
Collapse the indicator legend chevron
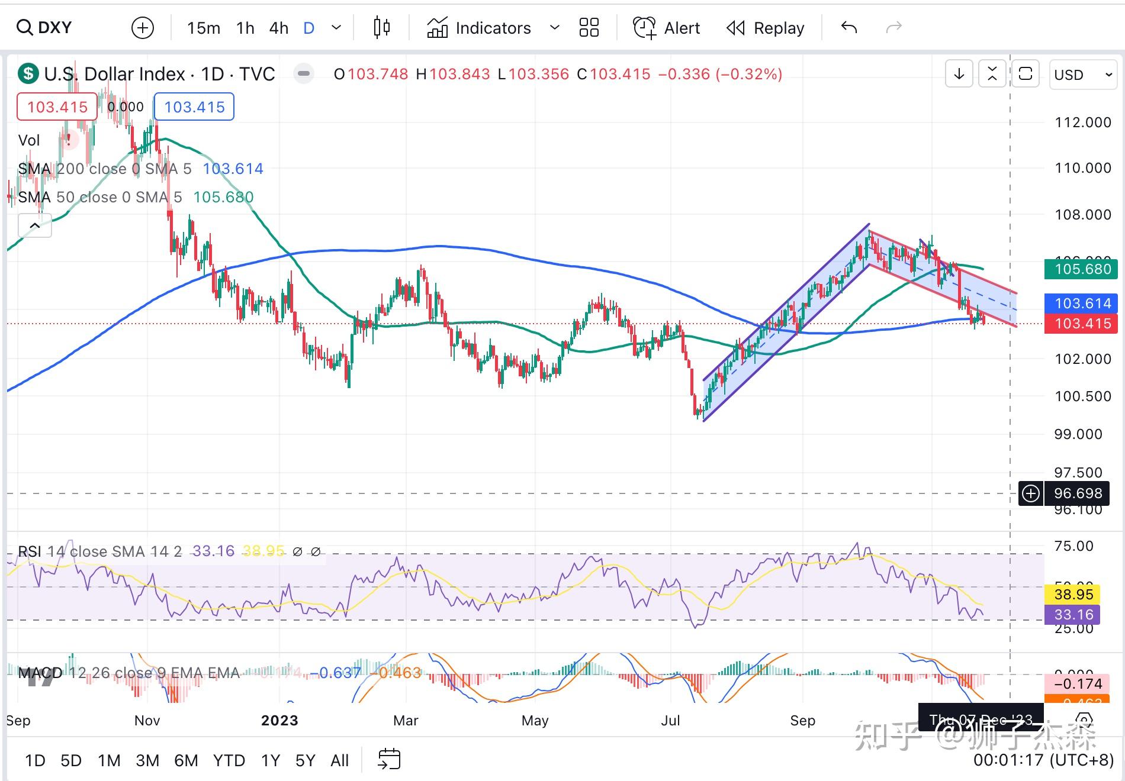35,225
